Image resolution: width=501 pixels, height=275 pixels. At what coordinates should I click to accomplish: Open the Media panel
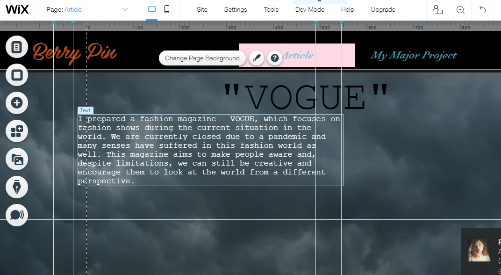click(x=17, y=159)
